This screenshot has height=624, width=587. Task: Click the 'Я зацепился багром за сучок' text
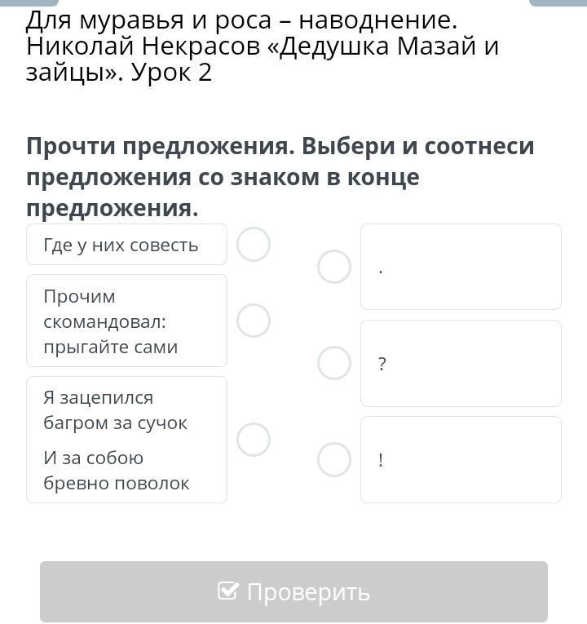coord(115,410)
